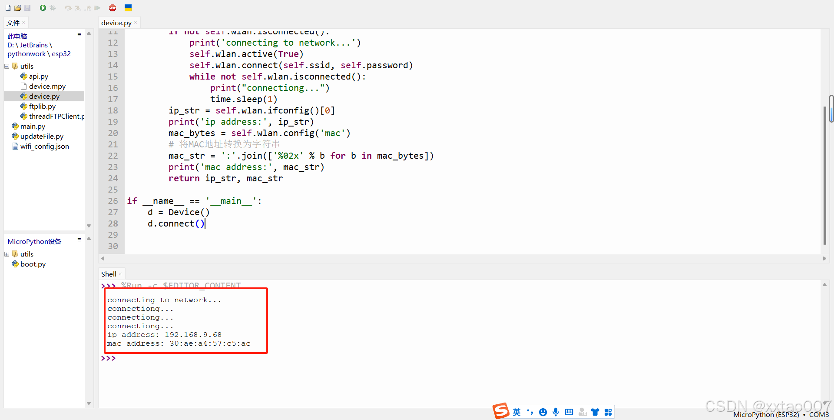Screen dimensions: 834x420
Task: Click the step over debugging icon
Action: 68,7
